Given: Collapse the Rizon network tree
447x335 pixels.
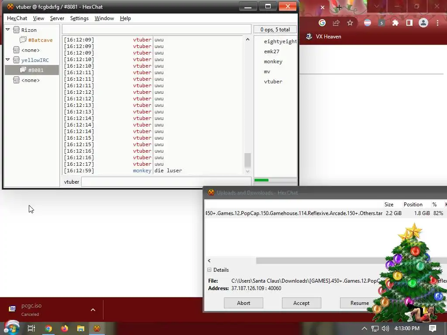Looking at the screenshot, I should (8, 30).
